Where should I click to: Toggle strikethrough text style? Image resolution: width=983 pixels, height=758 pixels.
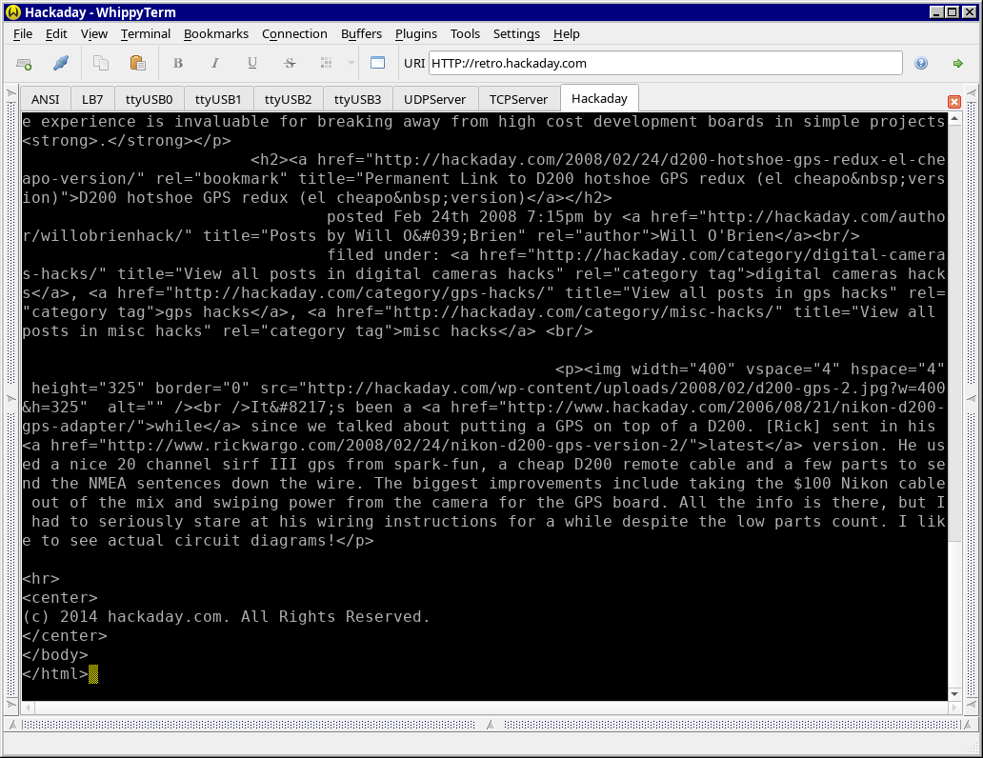(x=290, y=64)
